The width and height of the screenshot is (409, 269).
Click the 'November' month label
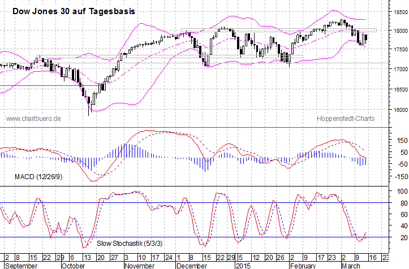(140, 266)
